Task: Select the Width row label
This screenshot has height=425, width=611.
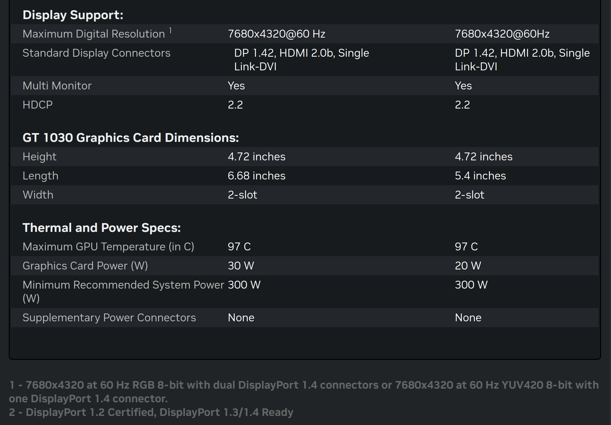Action: [38, 195]
